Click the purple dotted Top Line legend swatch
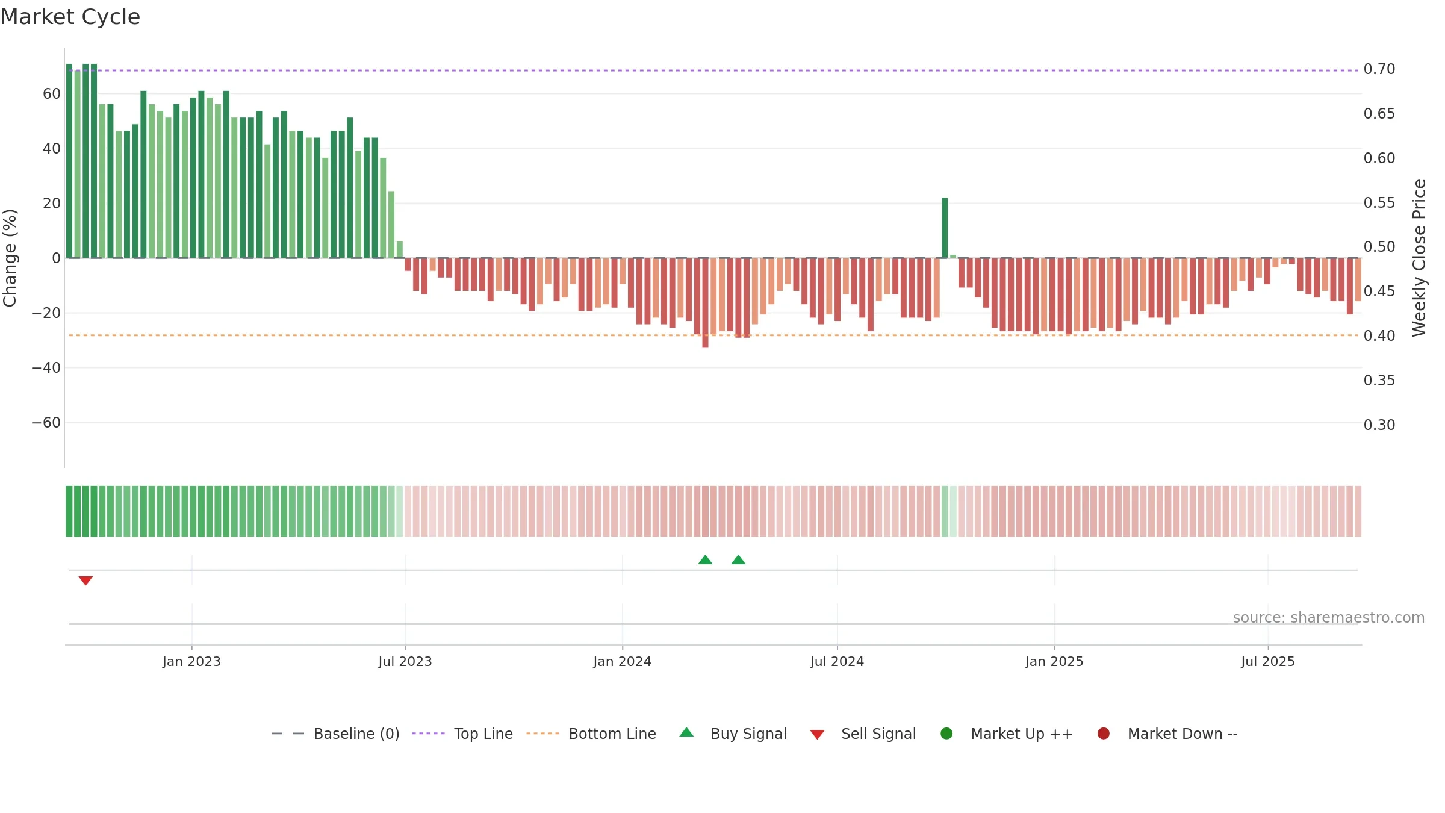This screenshot has height=813, width=1445. [428, 734]
